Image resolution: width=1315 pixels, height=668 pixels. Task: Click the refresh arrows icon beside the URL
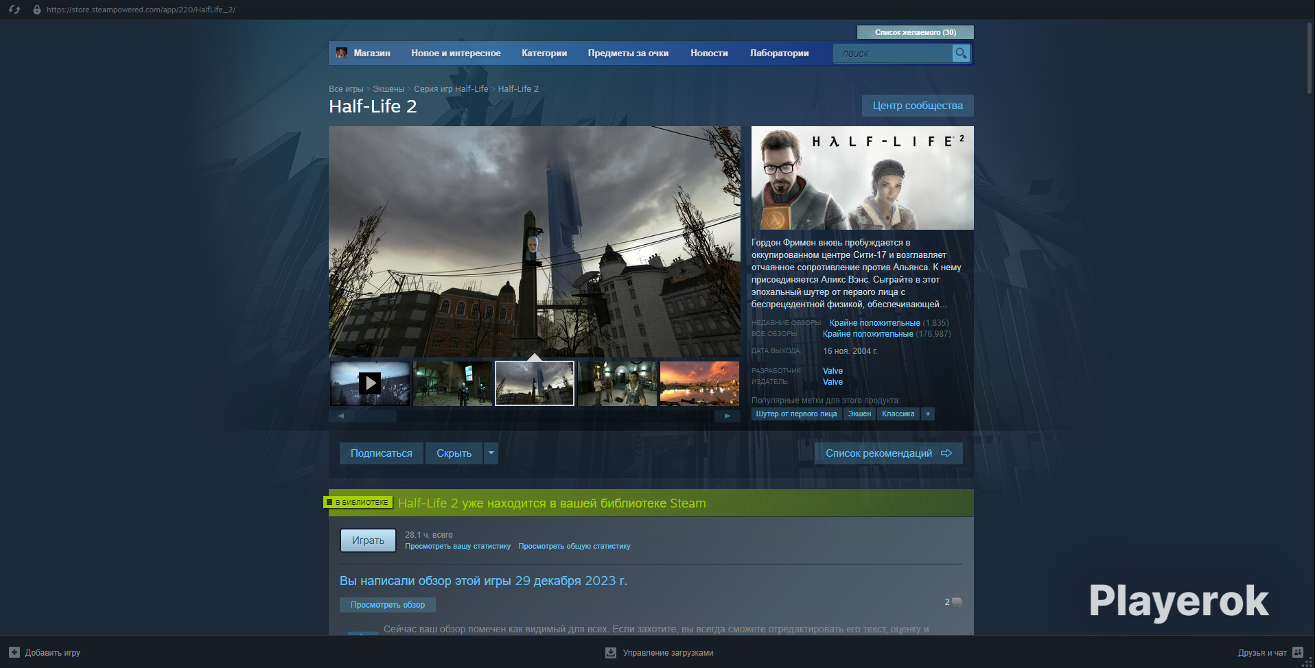14,10
